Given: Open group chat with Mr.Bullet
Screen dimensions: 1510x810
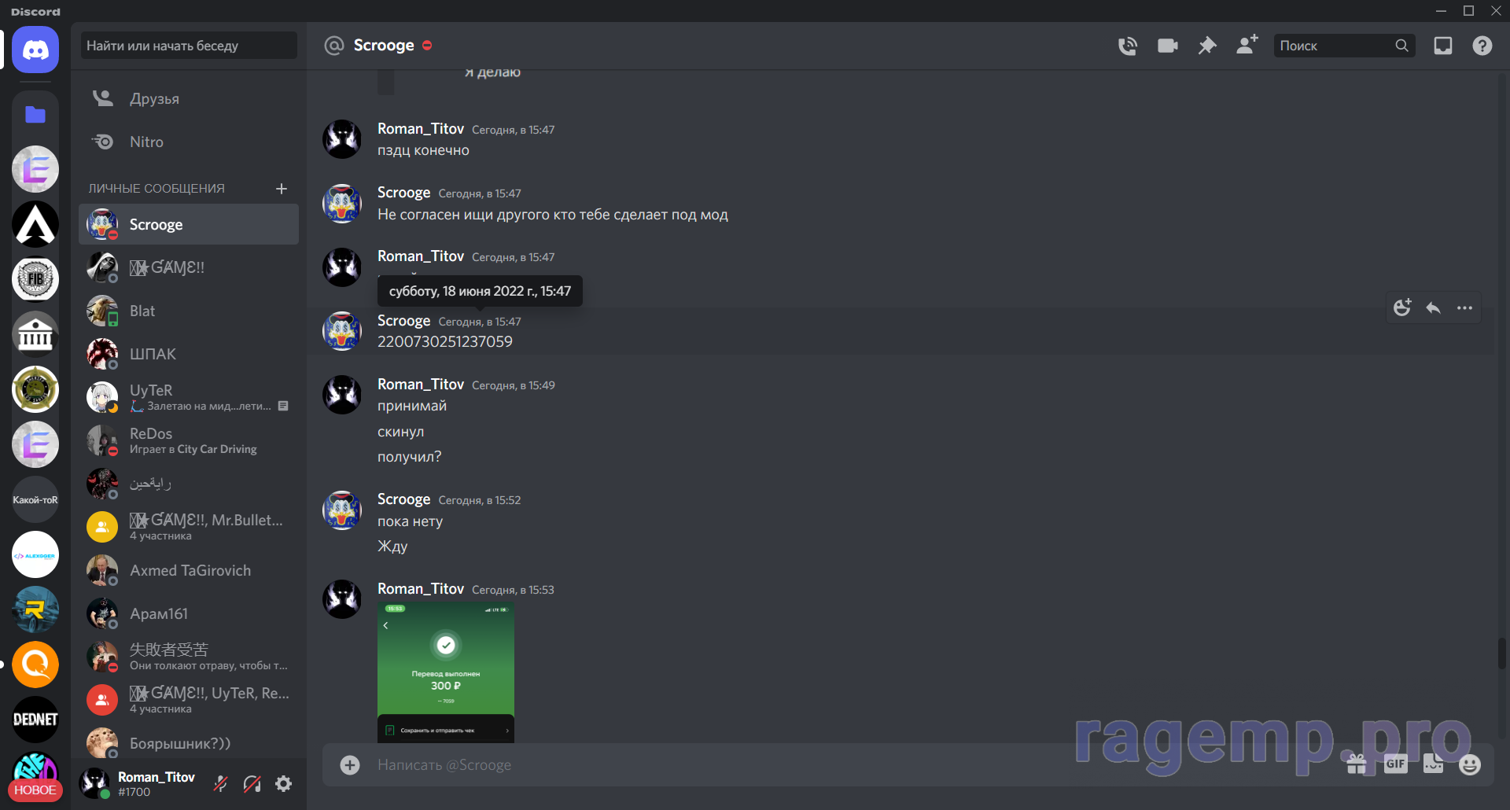Looking at the screenshot, I should click(189, 527).
